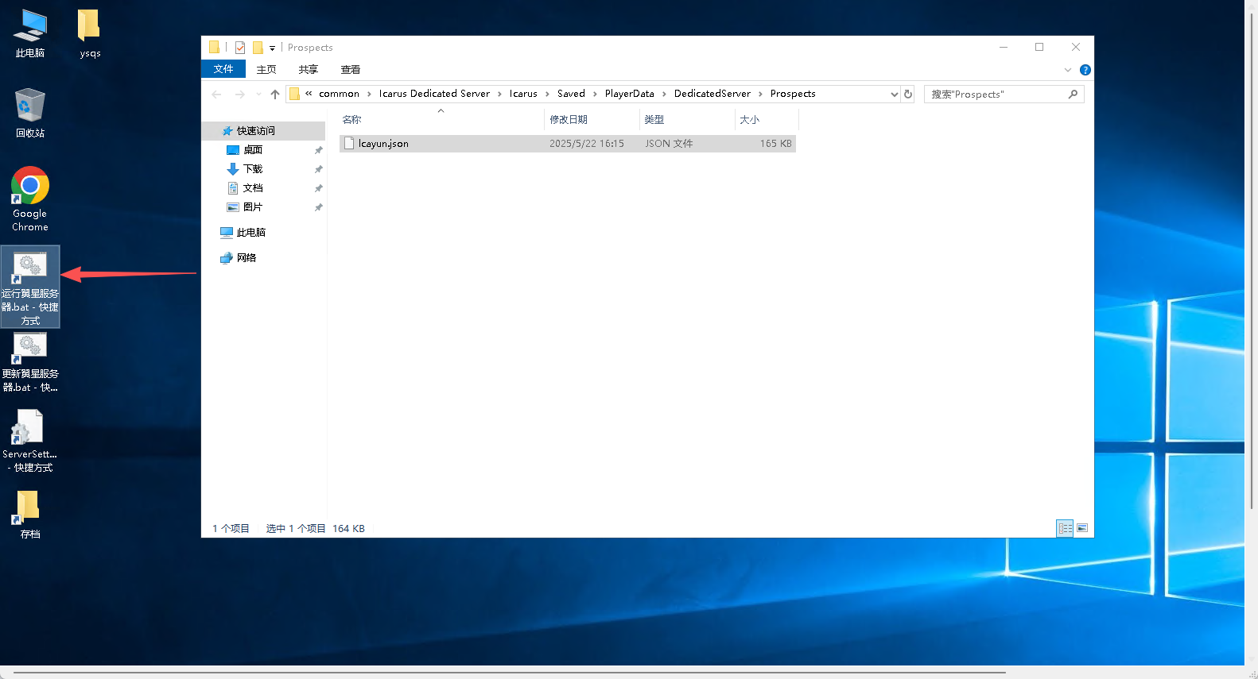Navigate to the PlayerData breadcrumb folder
The height and width of the screenshot is (679, 1258).
click(629, 94)
